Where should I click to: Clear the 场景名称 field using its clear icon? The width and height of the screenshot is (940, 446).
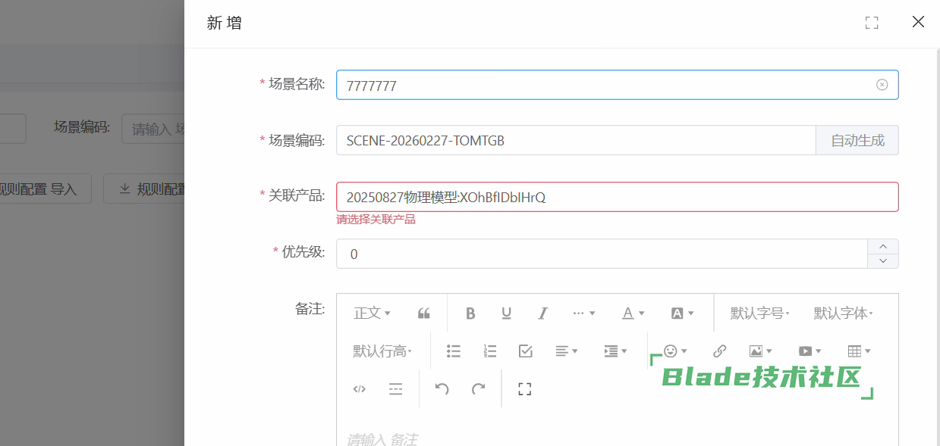(x=882, y=85)
